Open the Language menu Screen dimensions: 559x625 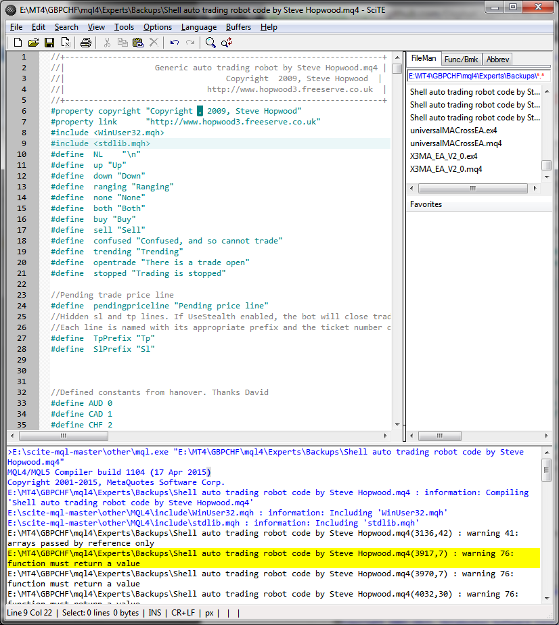pos(198,27)
